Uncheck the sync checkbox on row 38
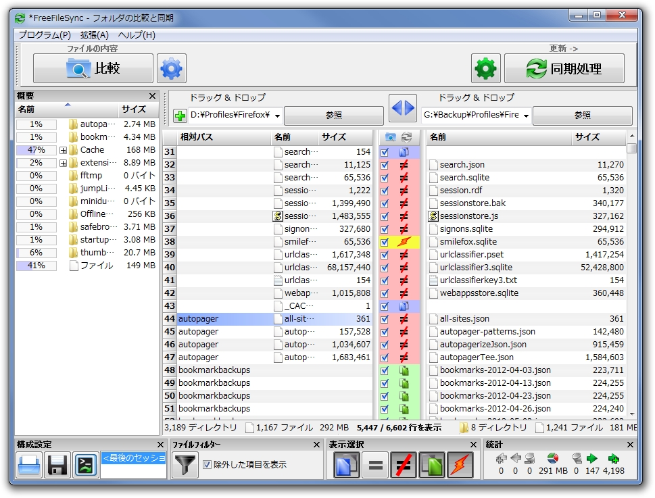 385,241
